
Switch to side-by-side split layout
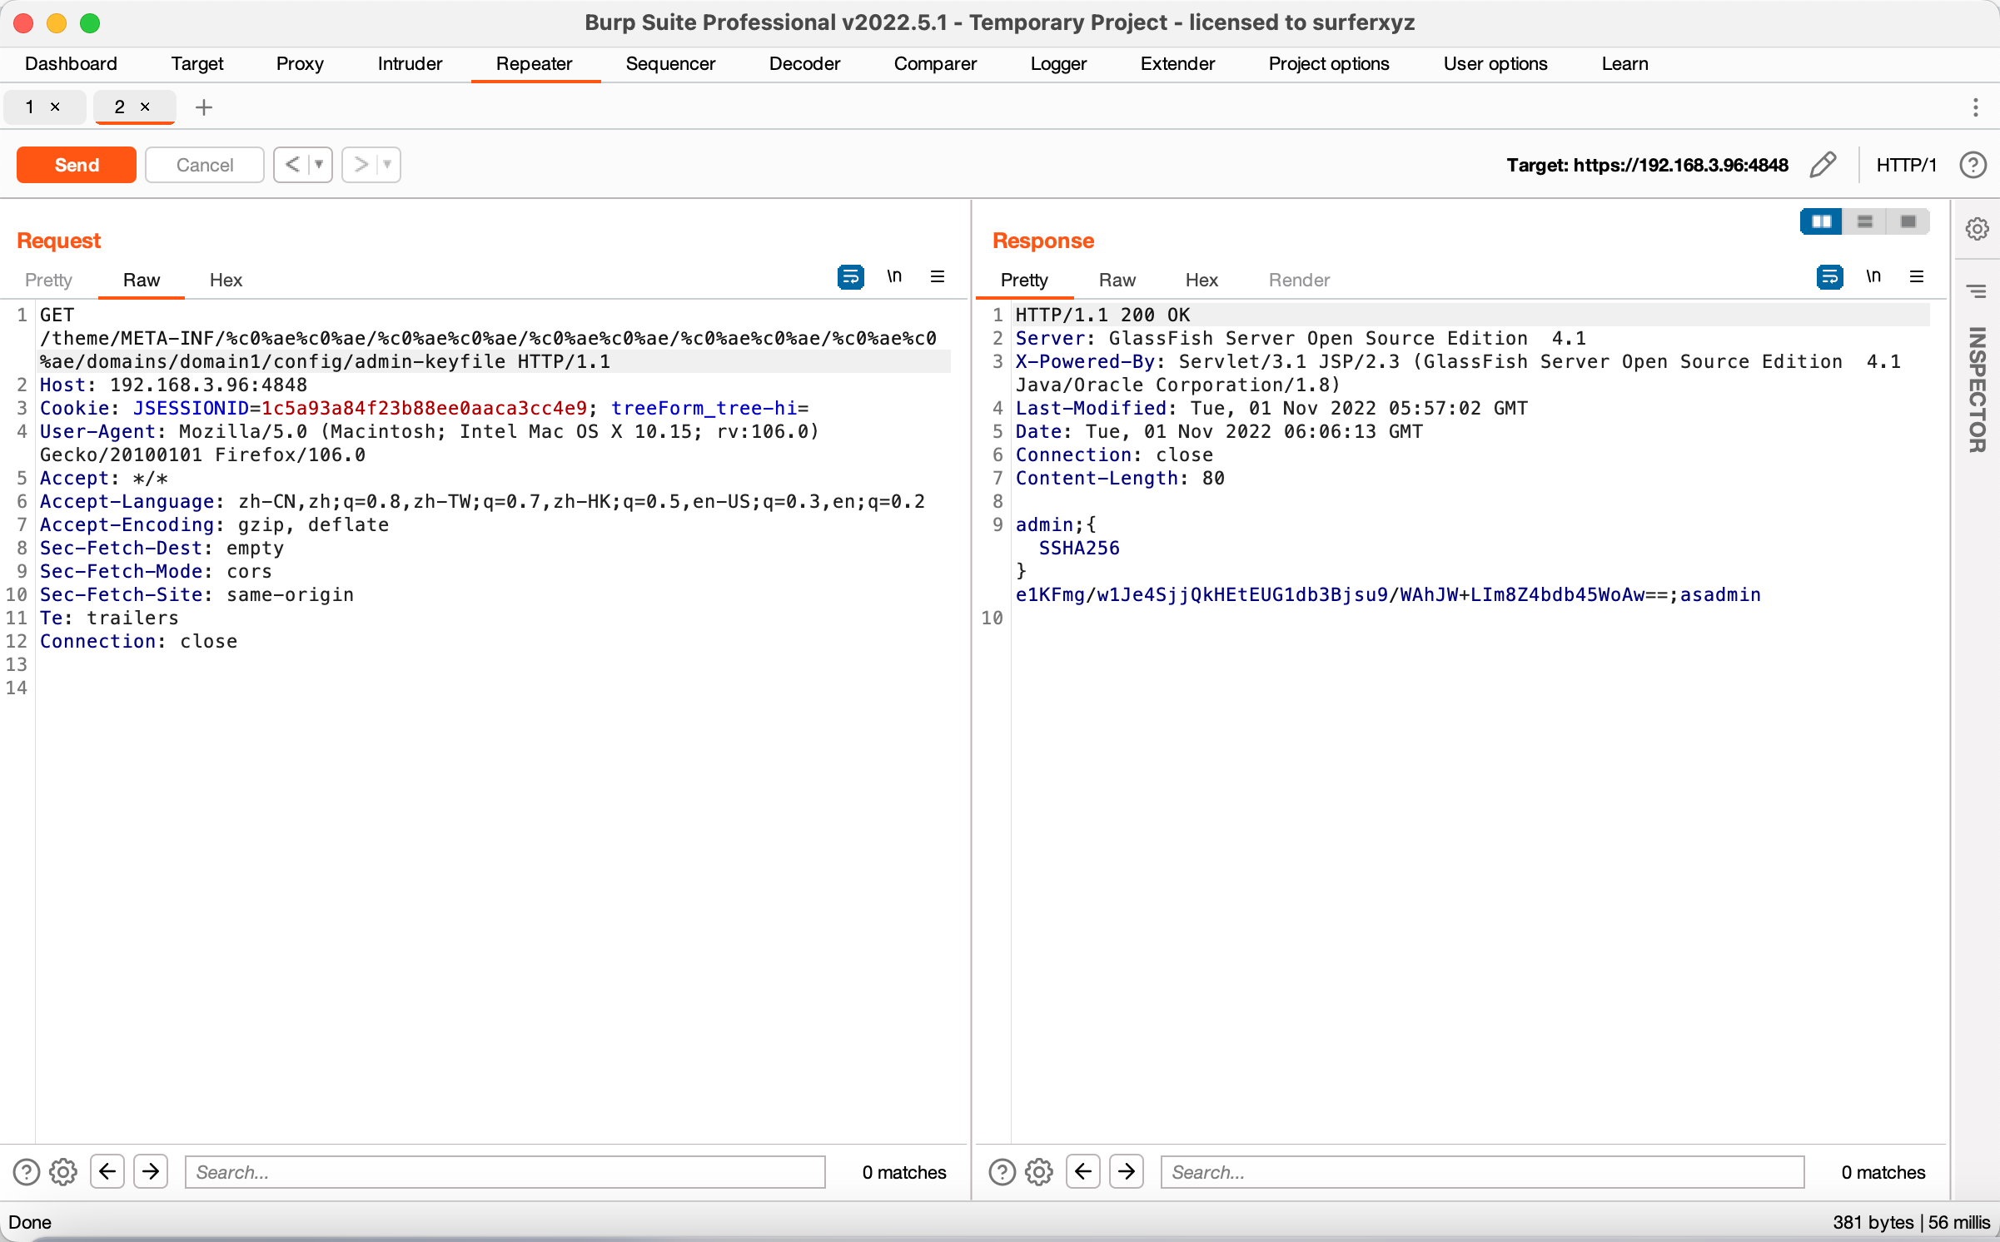[1821, 221]
